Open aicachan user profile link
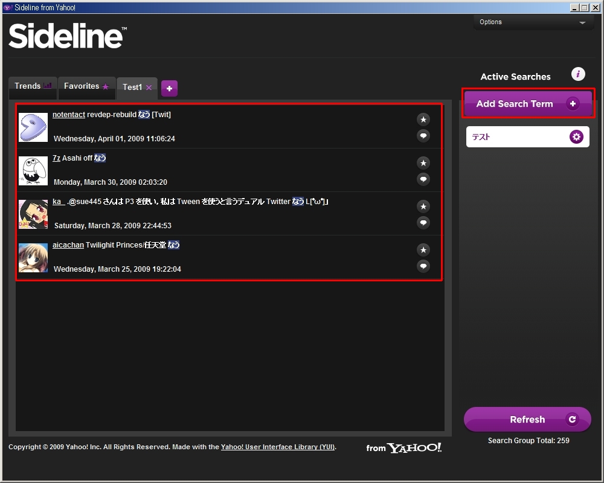Screen dimensions: 604x483 point(68,245)
